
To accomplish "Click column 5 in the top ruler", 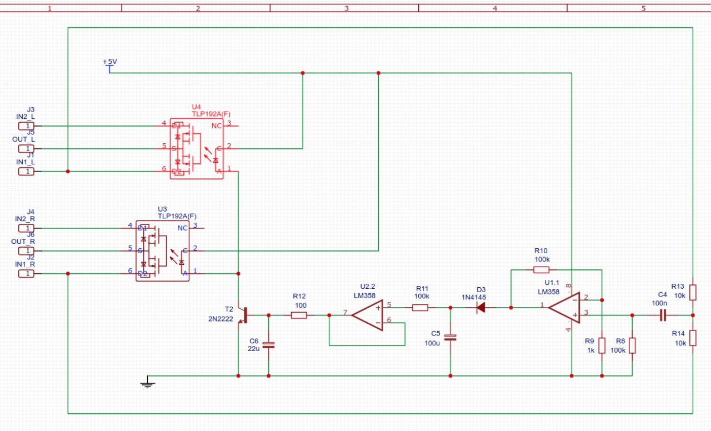I will pyautogui.click(x=643, y=8).
